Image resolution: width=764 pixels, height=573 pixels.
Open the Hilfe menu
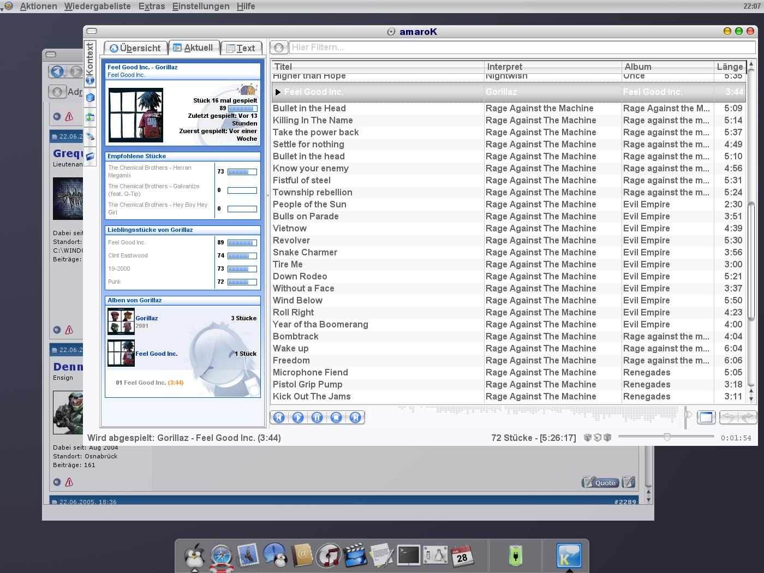246,6
